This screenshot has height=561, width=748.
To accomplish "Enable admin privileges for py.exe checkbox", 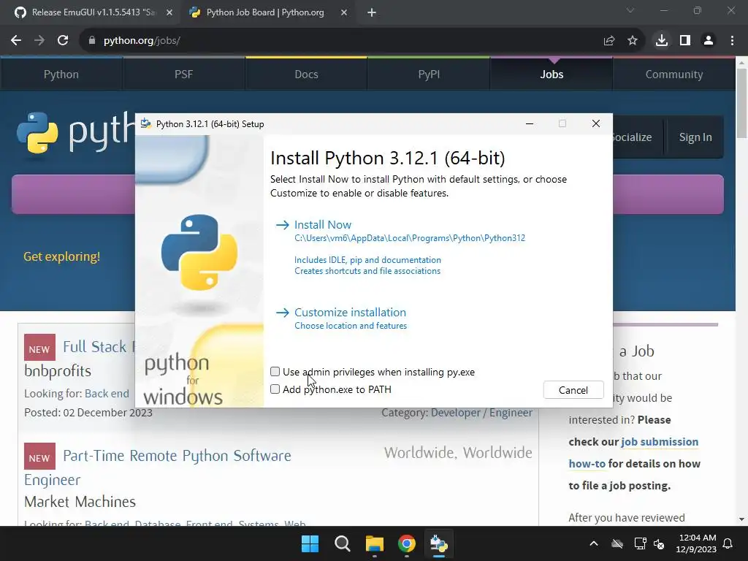I will click(275, 372).
